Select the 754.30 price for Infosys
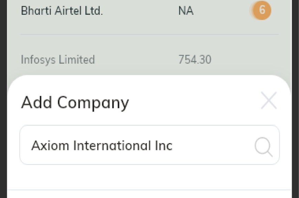299x198 pixels. coord(195,59)
